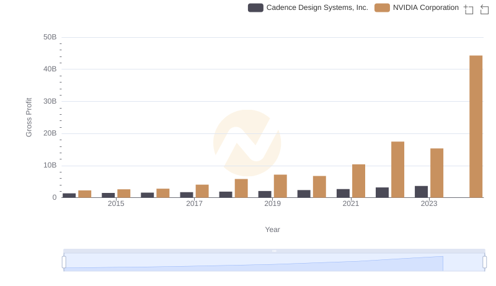Click NVIDIA bar for year 2020
This screenshot has width=496, height=286.
319,187
